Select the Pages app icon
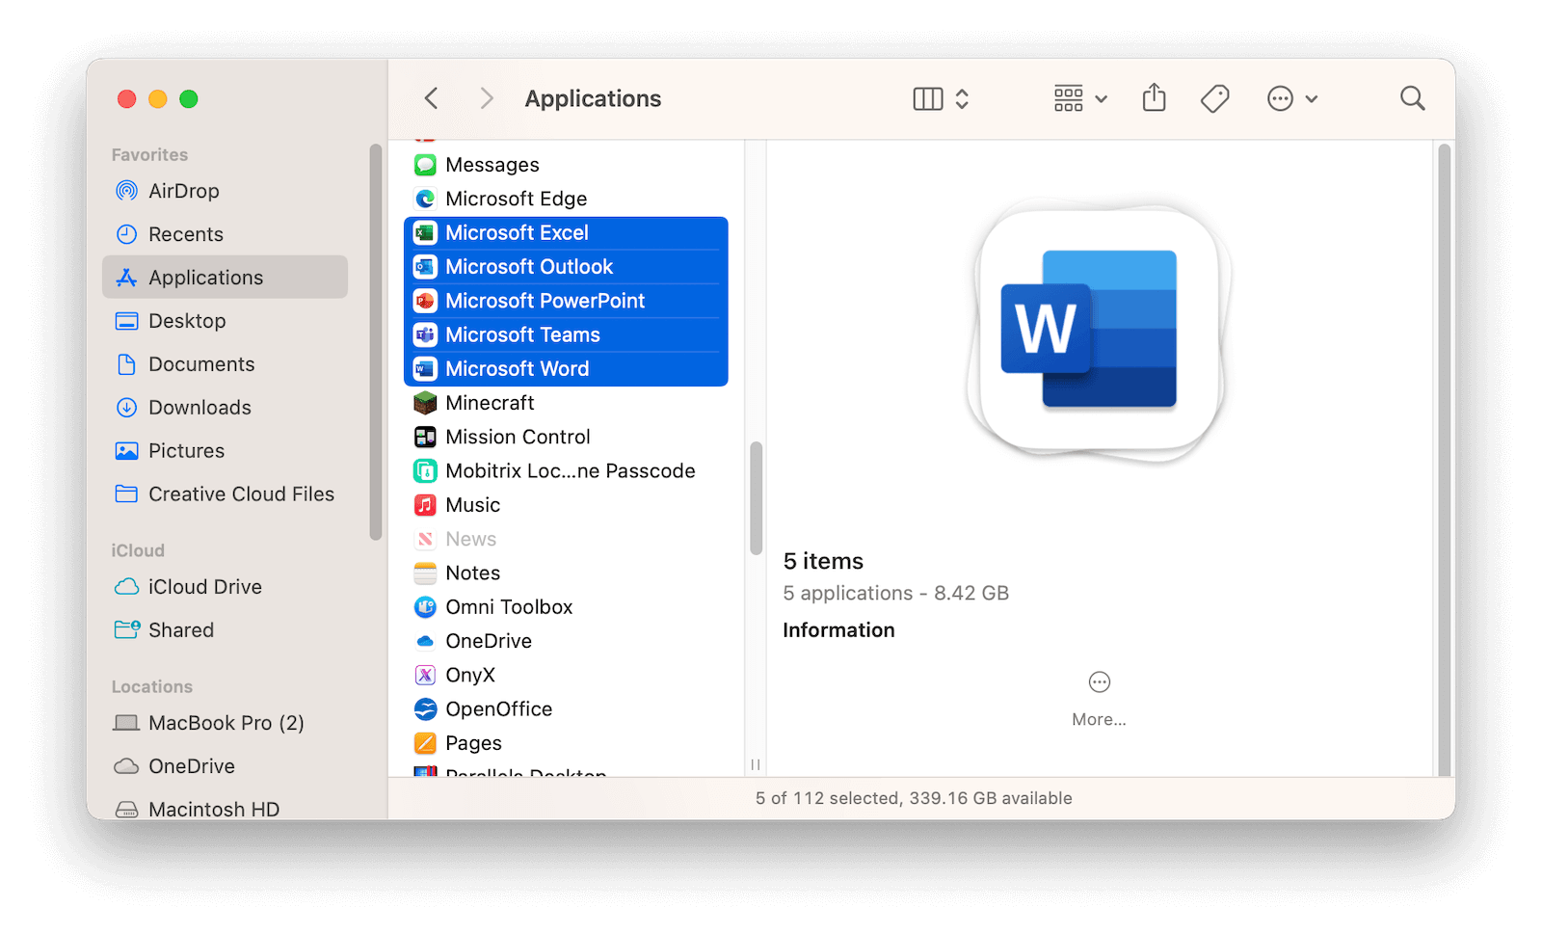This screenshot has height=934, width=1542. (425, 743)
